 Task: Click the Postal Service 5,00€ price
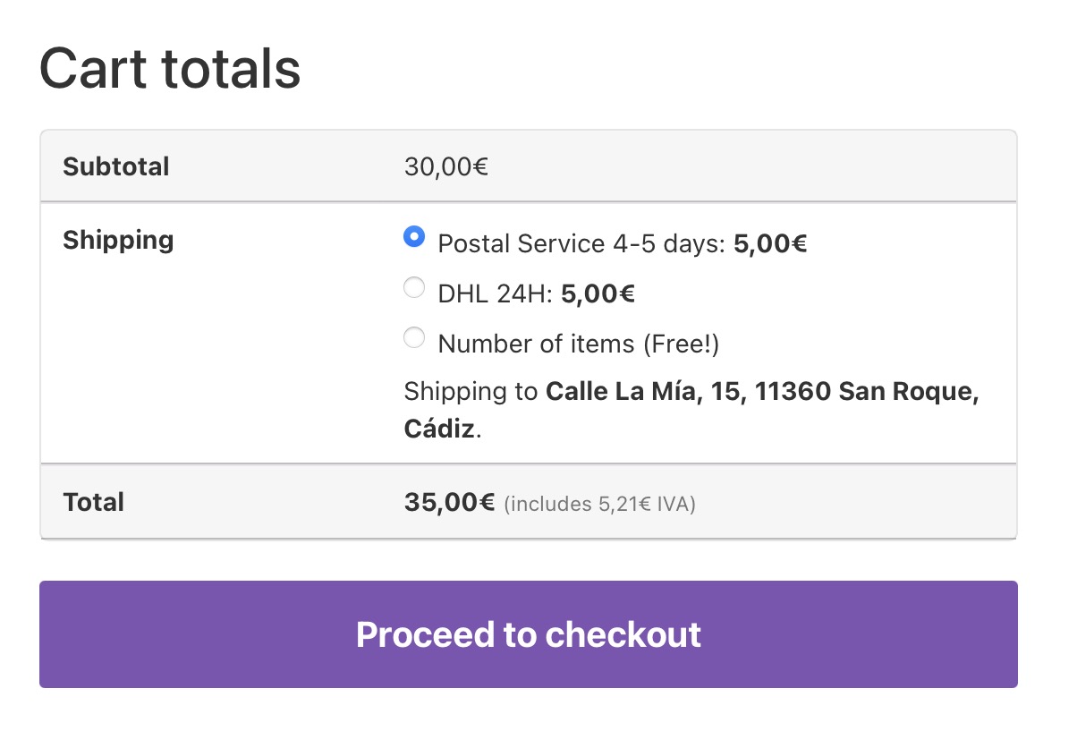(770, 244)
